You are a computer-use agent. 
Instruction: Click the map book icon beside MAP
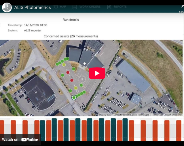55,7
